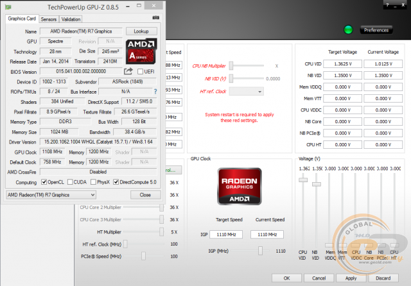This screenshot has width=411, height=286.
Task: Click the GPU-Z title bar app icon
Action: click(8, 7)
